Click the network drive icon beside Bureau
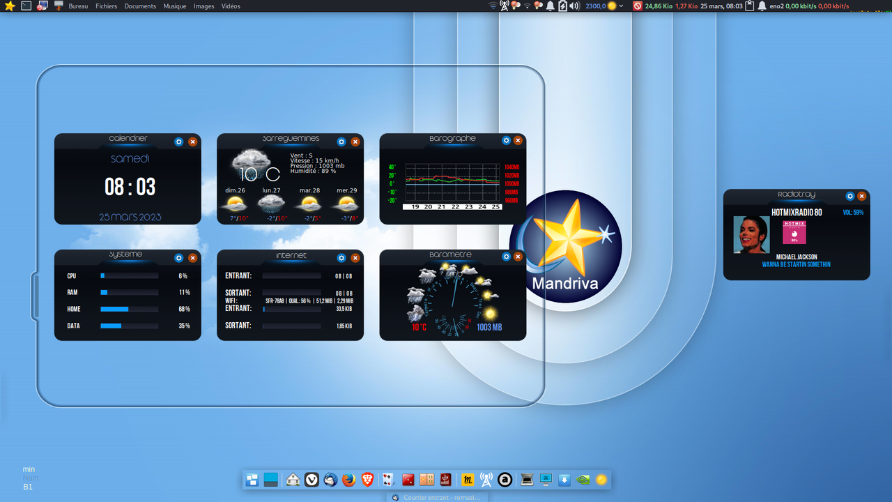 tap(59, 6)
